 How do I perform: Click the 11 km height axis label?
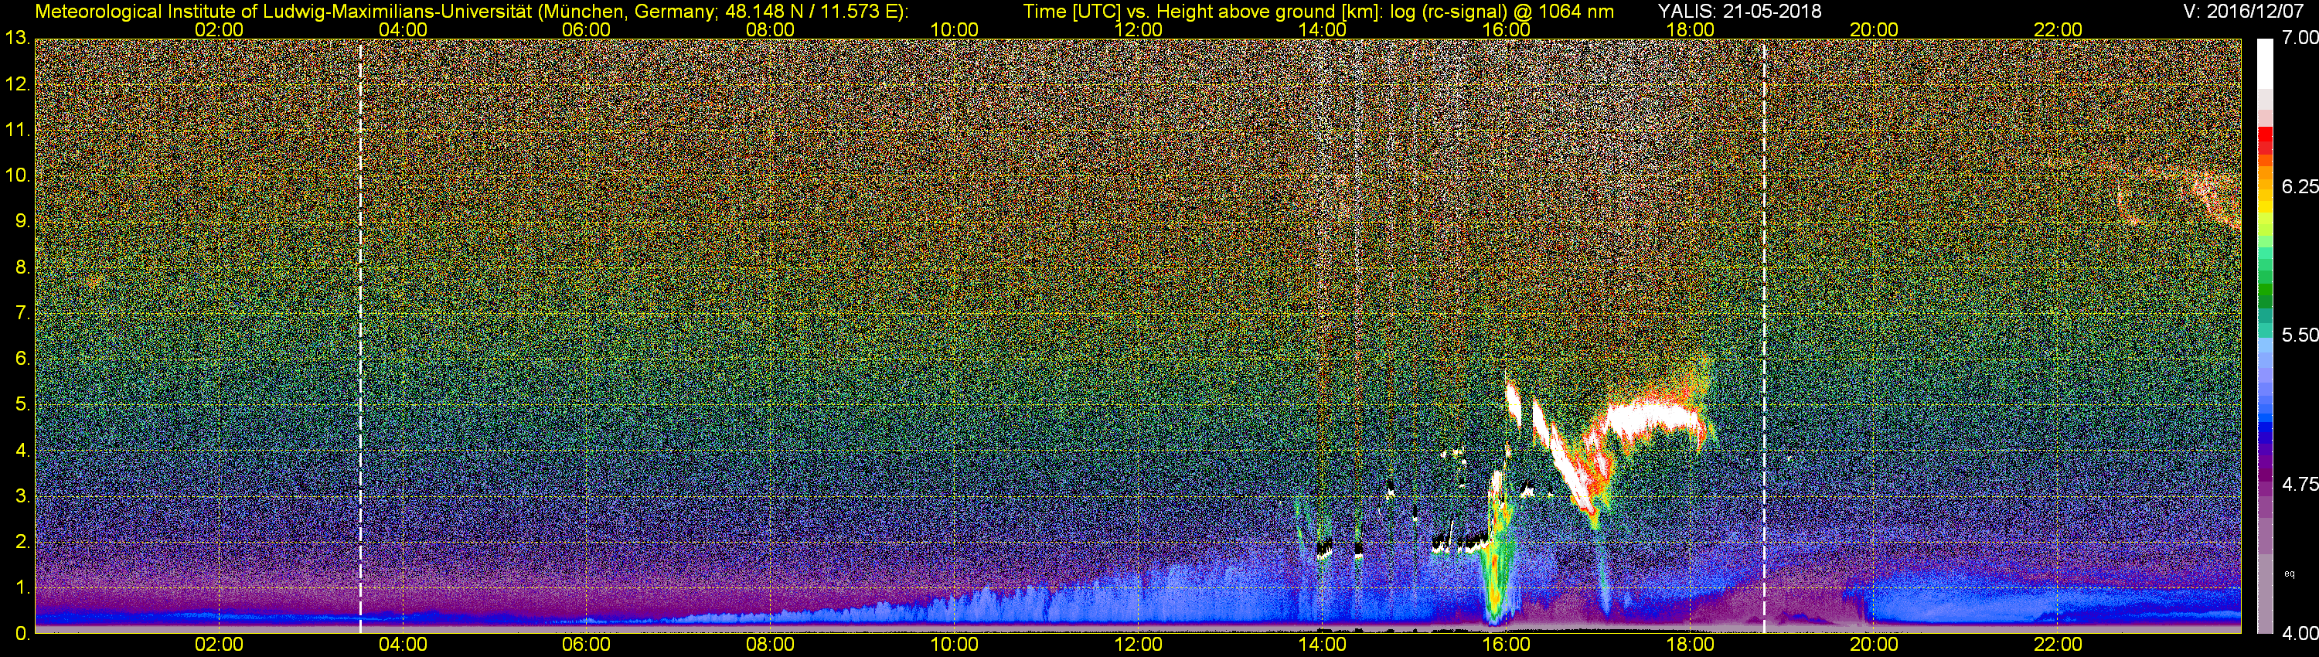[17, 130]
